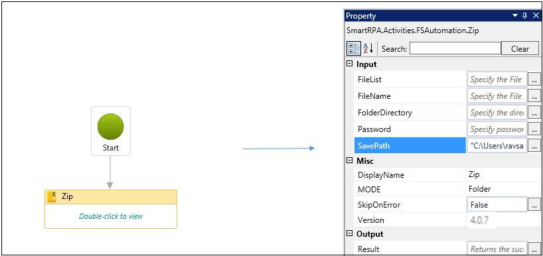This screenshot has width=543, height=256.
Task: Select the Password property label
Action: click(374, 129)
